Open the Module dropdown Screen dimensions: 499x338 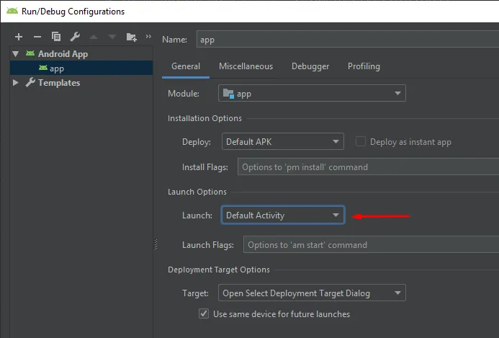[x=312, y=94]
